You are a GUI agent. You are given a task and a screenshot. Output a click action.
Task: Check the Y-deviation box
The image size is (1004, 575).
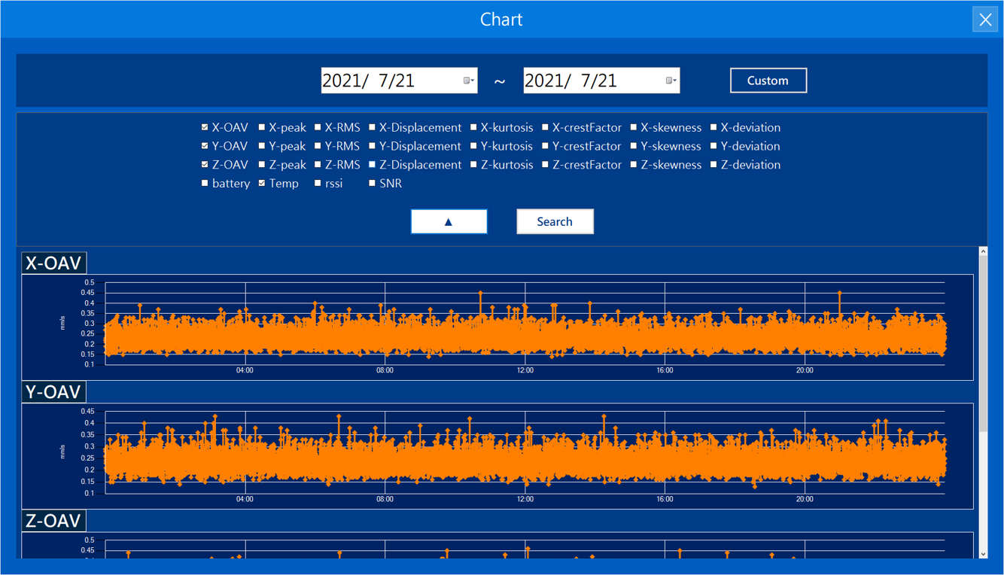713,146
